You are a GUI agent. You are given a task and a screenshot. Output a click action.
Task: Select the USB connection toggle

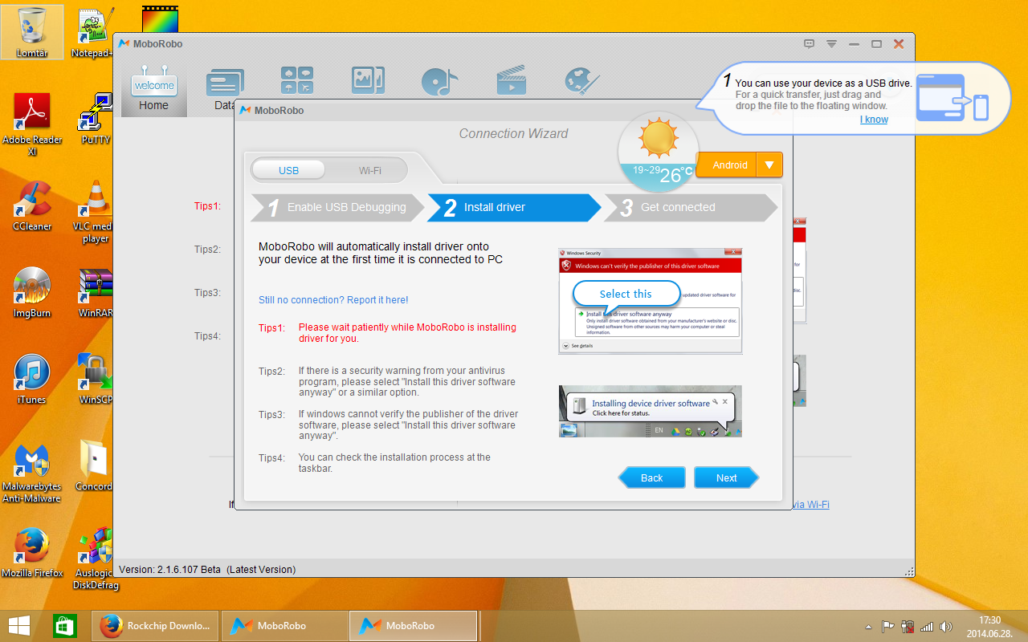[x=288, y=170]
